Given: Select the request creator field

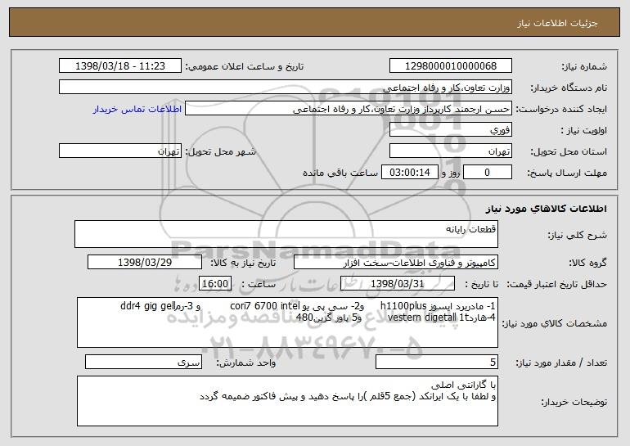Looking at the screenshot, I should tap(349, 109).
